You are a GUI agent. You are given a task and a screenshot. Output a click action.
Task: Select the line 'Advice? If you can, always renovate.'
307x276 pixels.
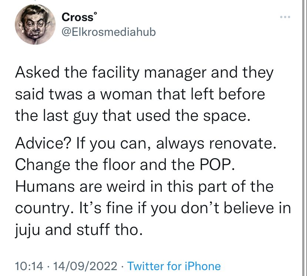146,144
